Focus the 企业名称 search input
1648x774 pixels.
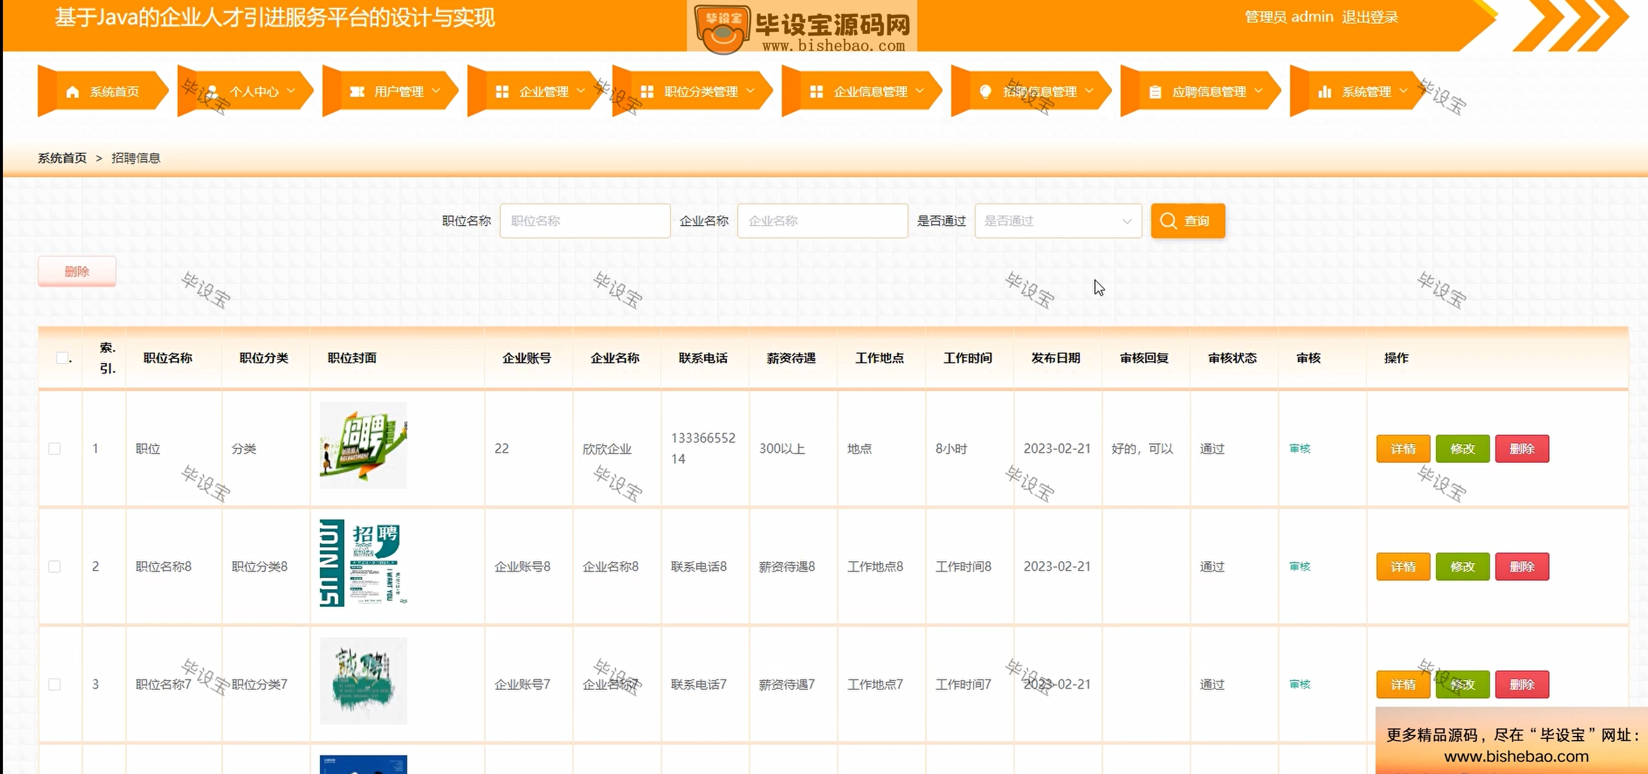822,222
